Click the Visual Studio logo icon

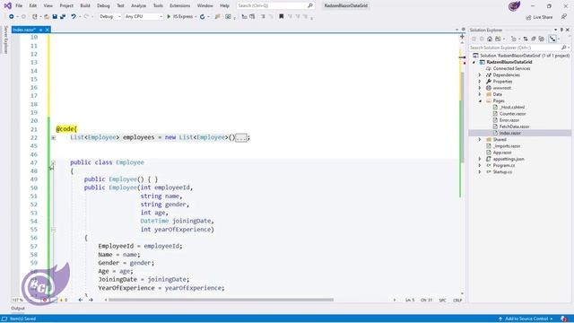pyautogui.click(x=7, y=5)
